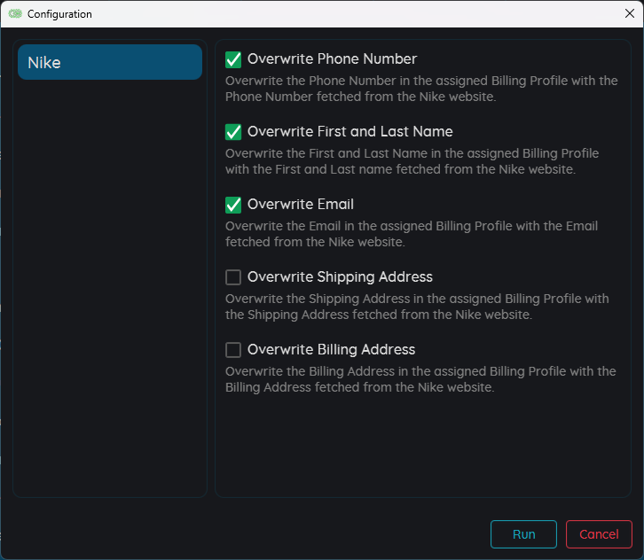Click the green app icon in title bar
The width and height of the screenshot is (644, 560).
click(15, 14)
